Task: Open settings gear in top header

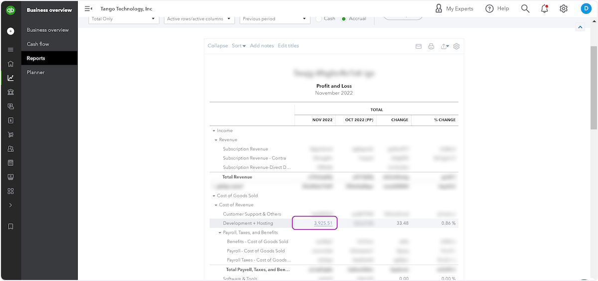Action: point(564,8)
